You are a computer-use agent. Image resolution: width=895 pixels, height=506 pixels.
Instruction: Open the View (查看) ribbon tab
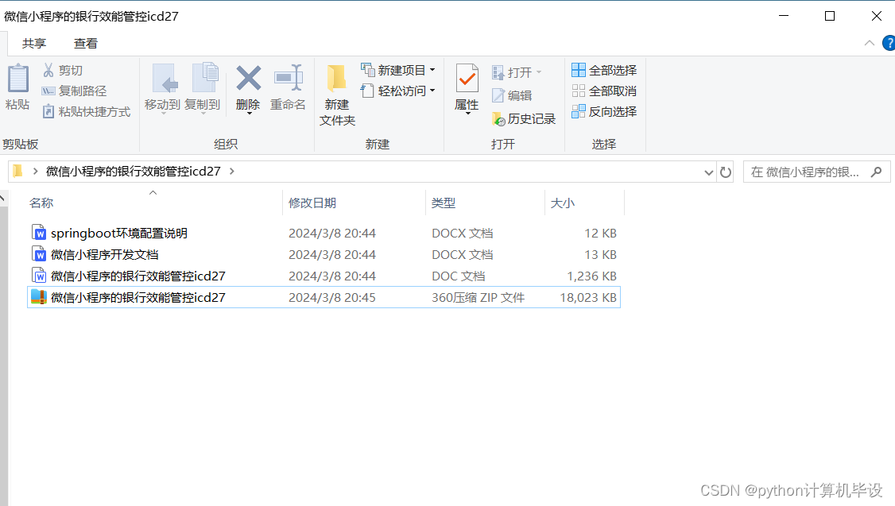coord(86,44)
